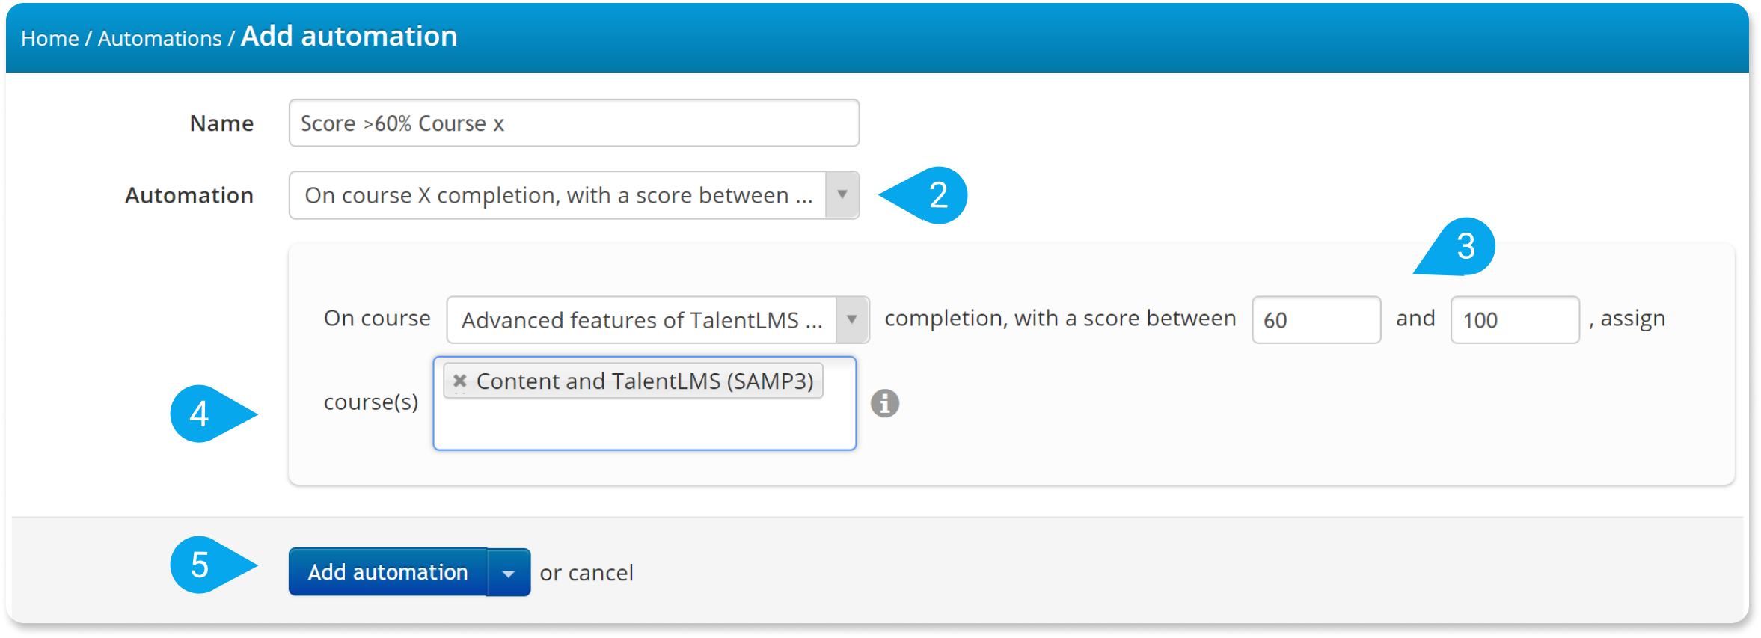The width and height of the screenshot is (1761, 638).
Task: Click the minimum score field showing 60
Action: coord(1315,319)
